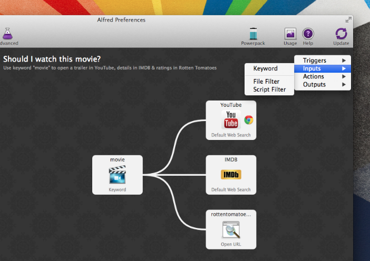The width and height of the screenshot is (370, 261).
Task: Toggle fullscreen with the window corner arrows
Action: point(348,20)
